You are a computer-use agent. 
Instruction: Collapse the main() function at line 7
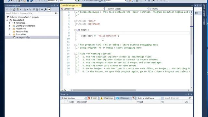[75, 30]
